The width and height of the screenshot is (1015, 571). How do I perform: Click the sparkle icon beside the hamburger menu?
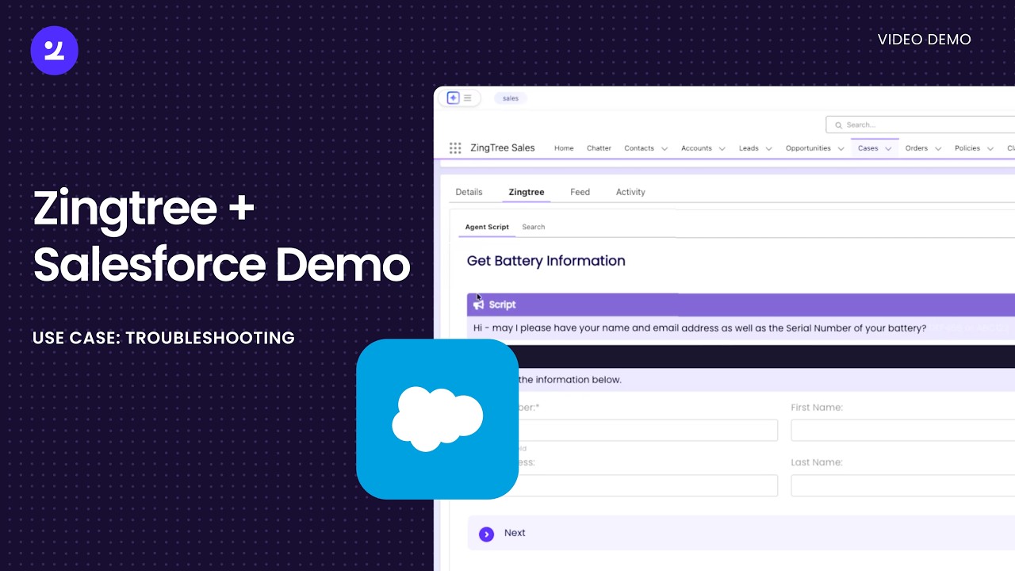(453, 98)
